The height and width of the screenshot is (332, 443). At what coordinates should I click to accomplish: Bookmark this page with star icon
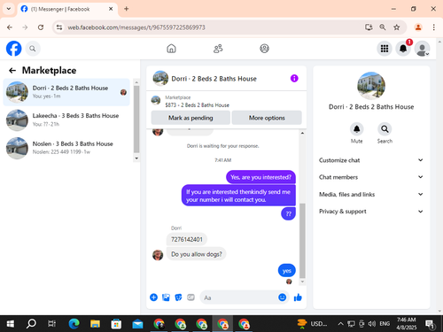click(396, 27)
